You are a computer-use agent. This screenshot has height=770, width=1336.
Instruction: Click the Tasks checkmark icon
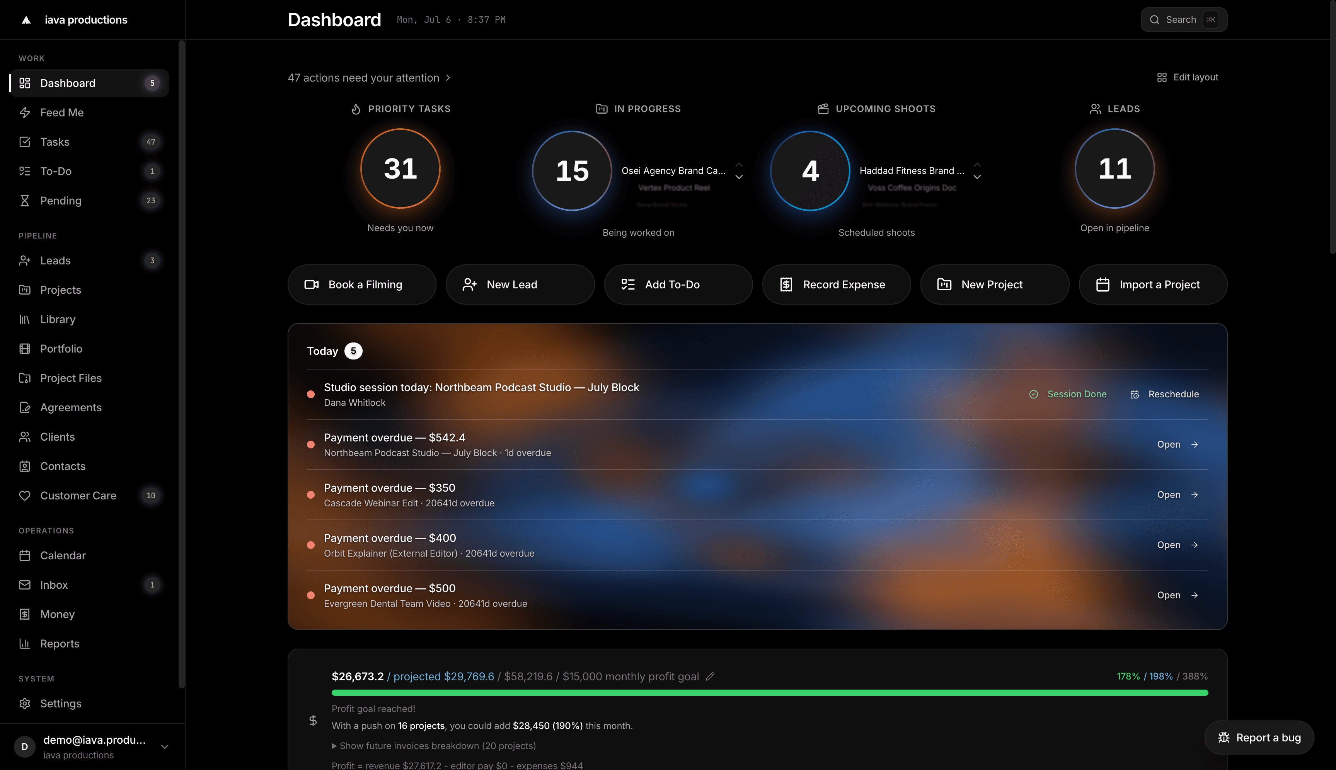click(x=24, y=142)
